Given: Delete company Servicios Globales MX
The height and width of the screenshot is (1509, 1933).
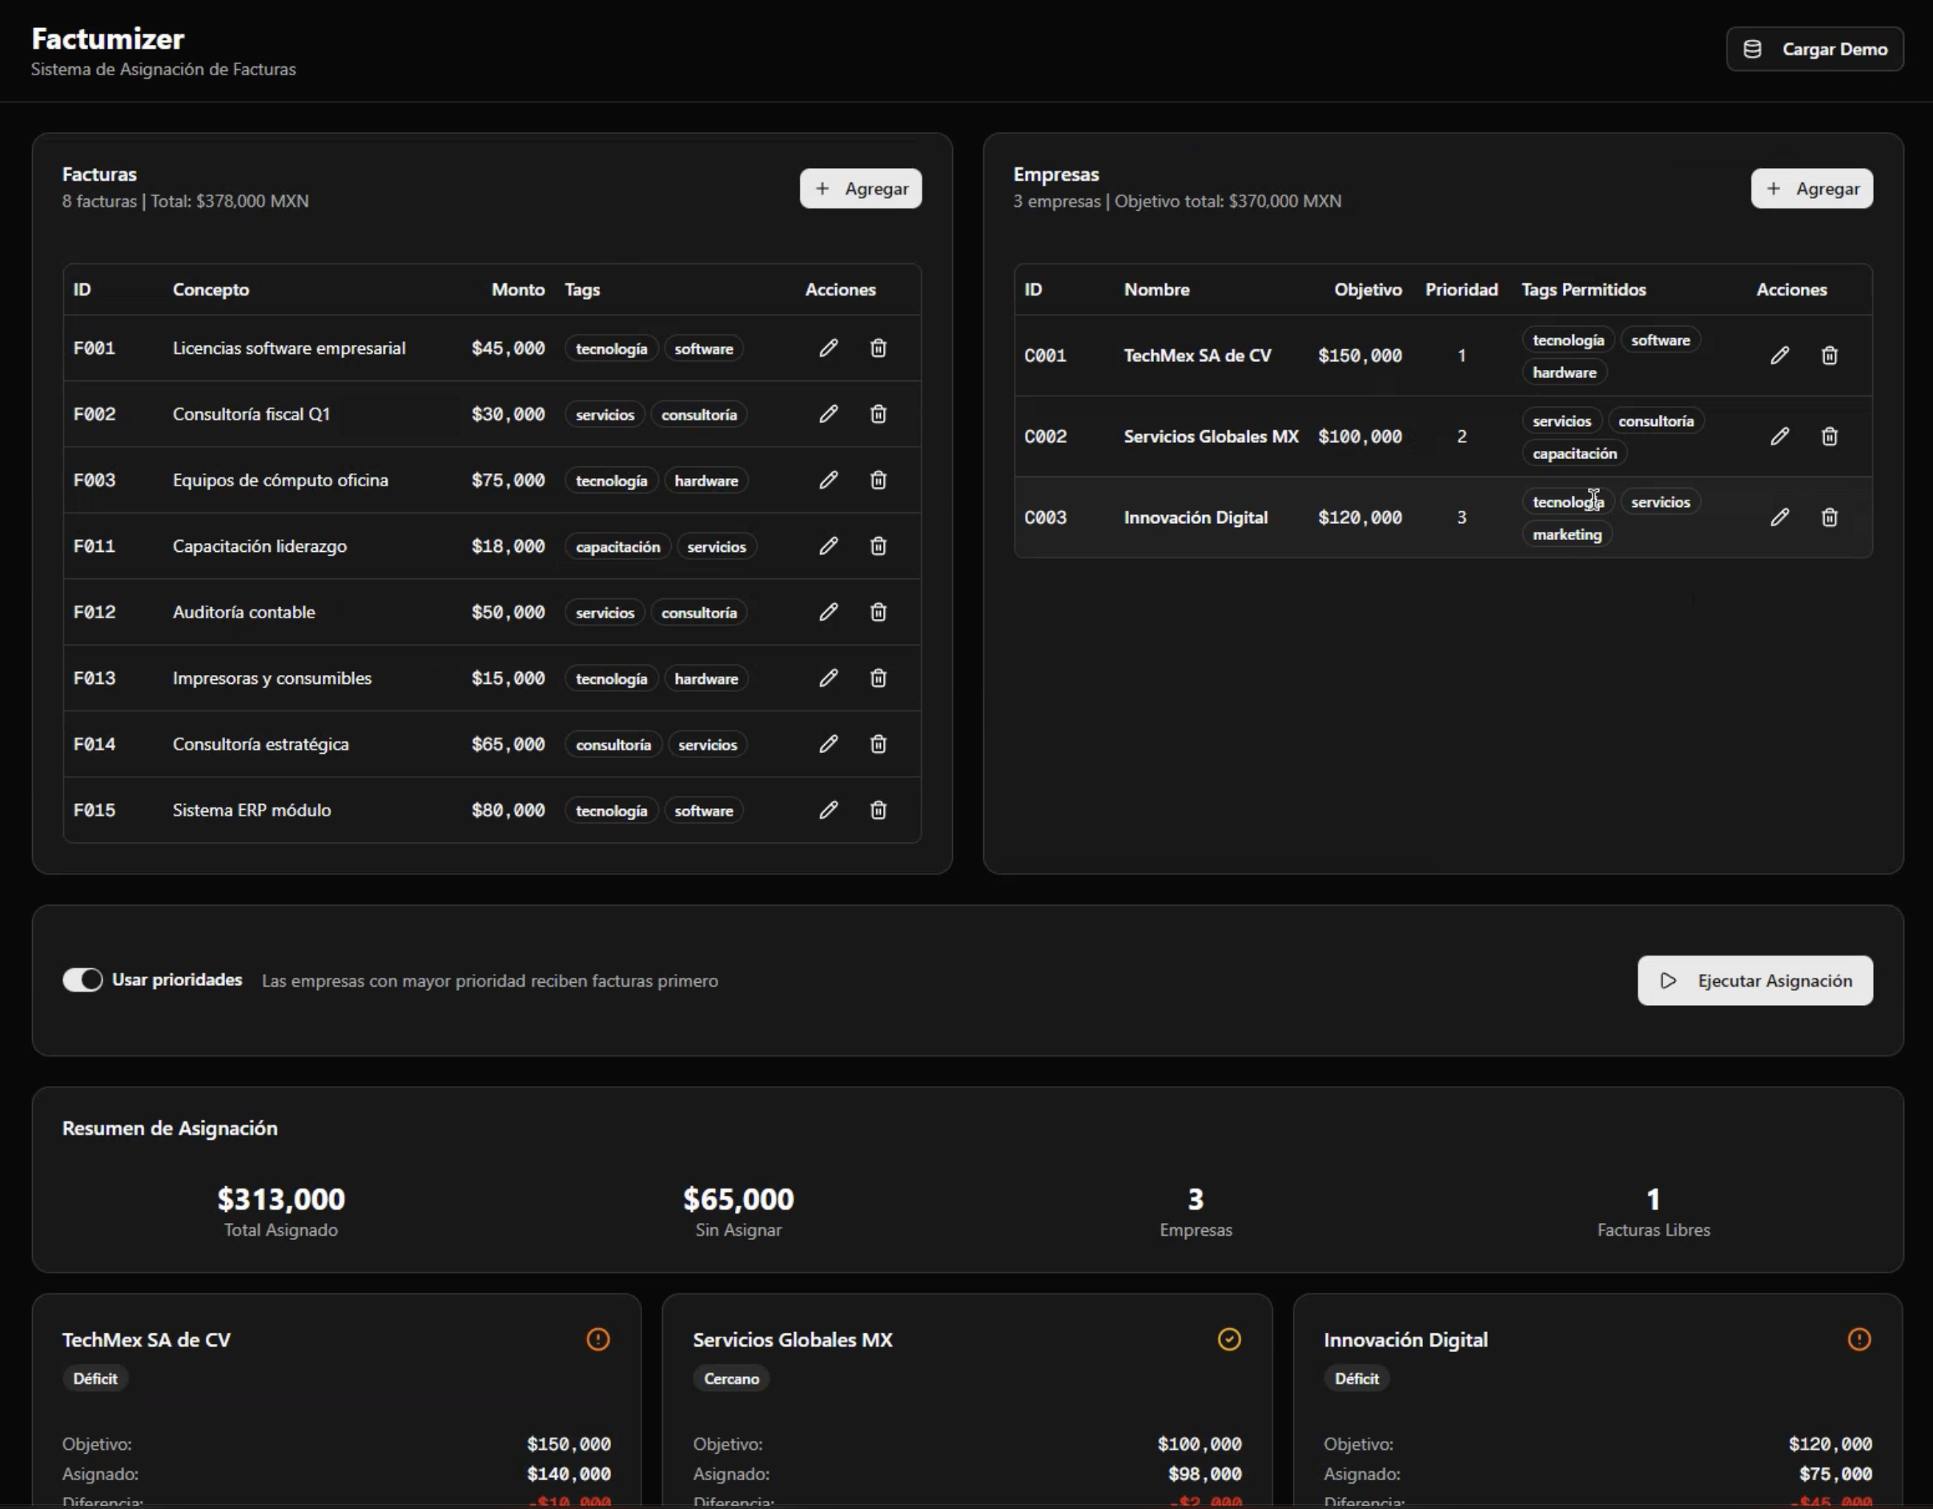Looking at the screenshot, I should click(x=1830, y=436).
